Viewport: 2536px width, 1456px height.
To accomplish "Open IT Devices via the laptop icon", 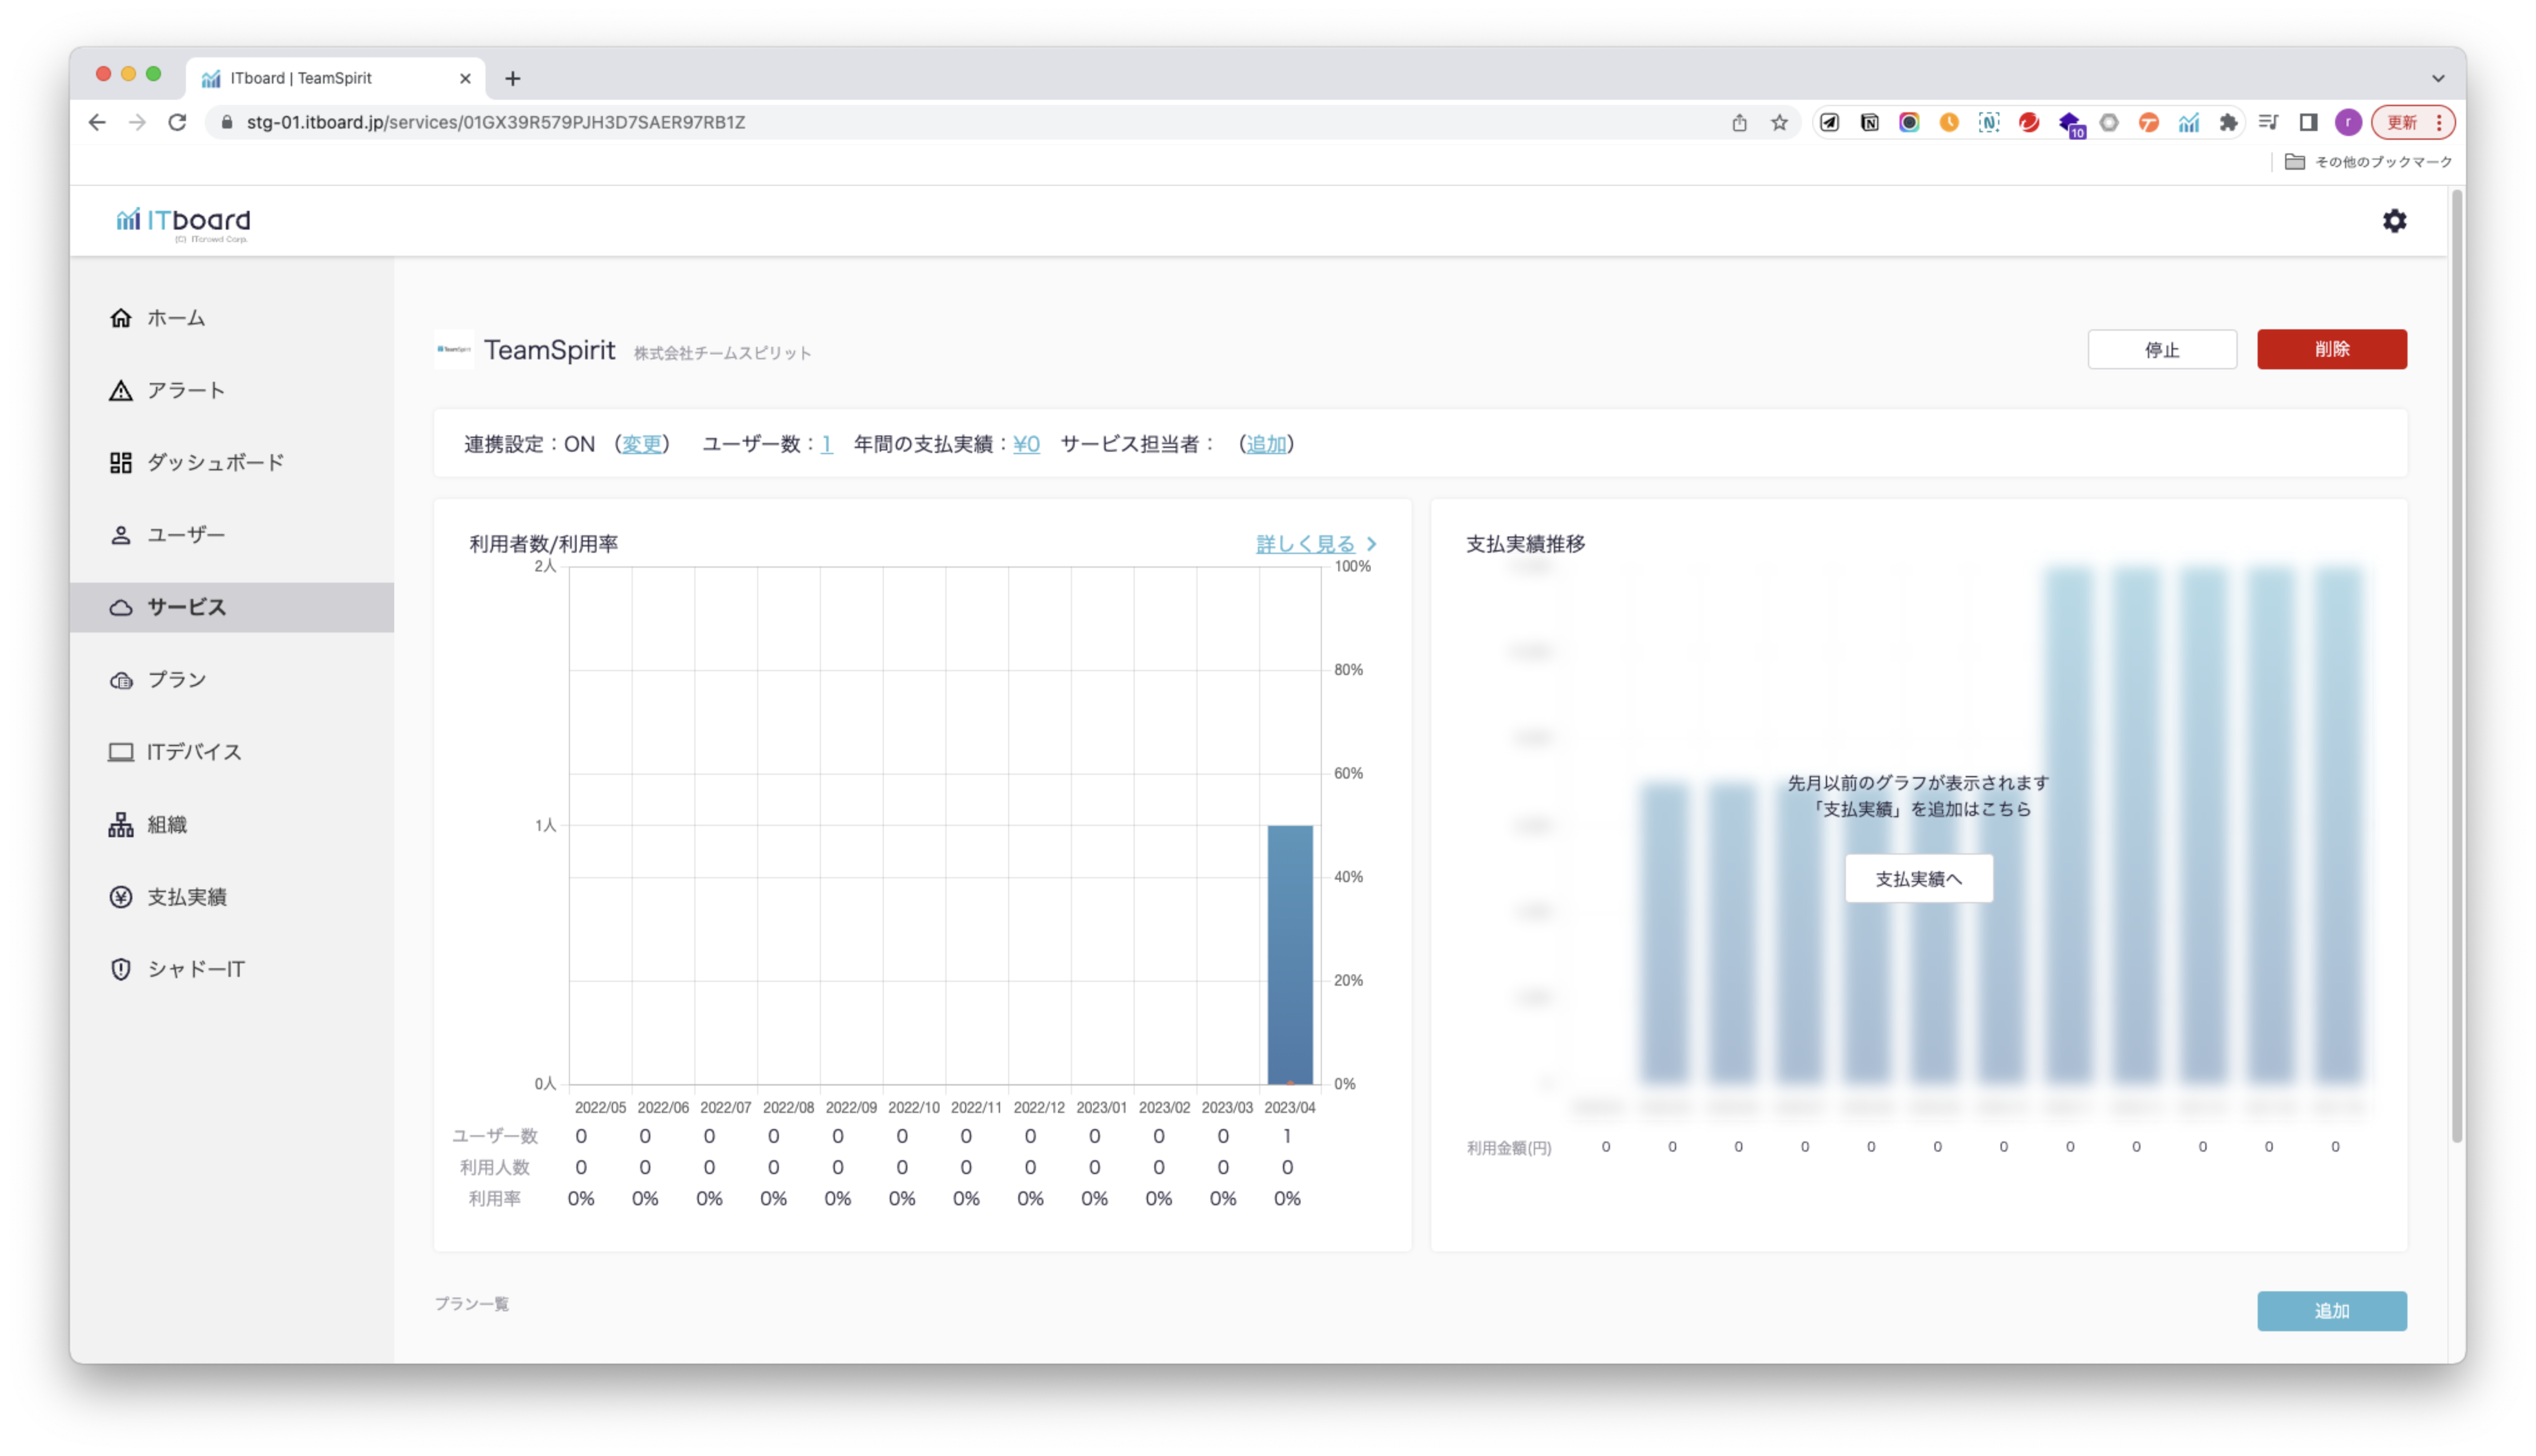I will click(x=121, y=752).
